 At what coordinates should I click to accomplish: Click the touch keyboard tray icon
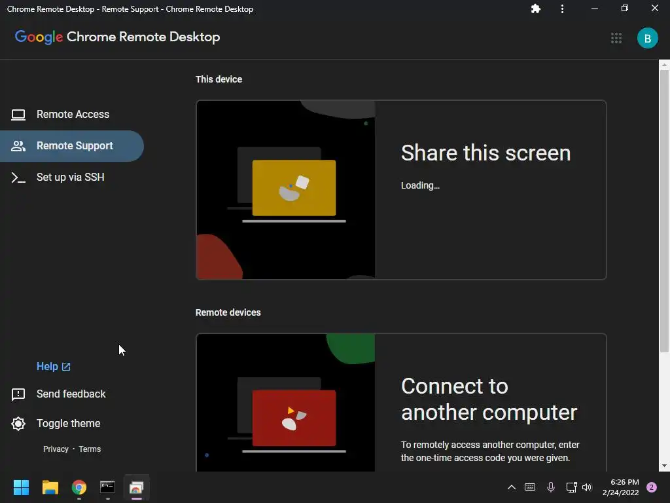[530, 487]
